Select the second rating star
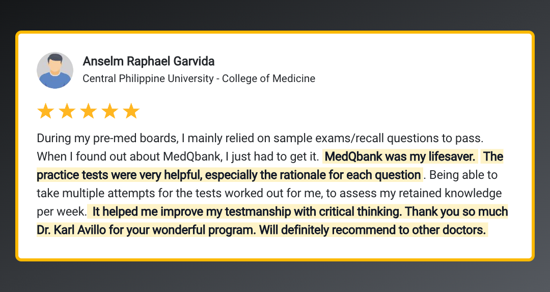Screen dimensions: 550x292 click(67, 111)
